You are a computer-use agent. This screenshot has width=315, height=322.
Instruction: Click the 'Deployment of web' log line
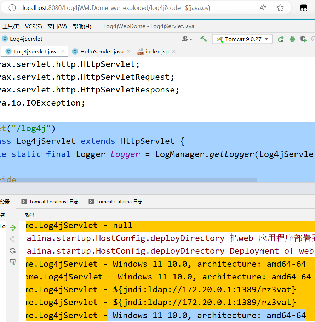click(x=170, y=251)
